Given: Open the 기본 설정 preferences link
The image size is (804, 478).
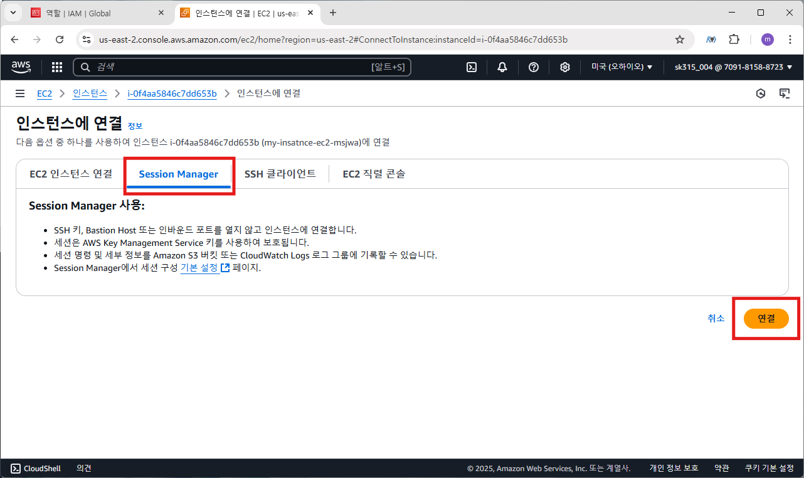Looking at the screenshot, I should [x=198, y=268].
